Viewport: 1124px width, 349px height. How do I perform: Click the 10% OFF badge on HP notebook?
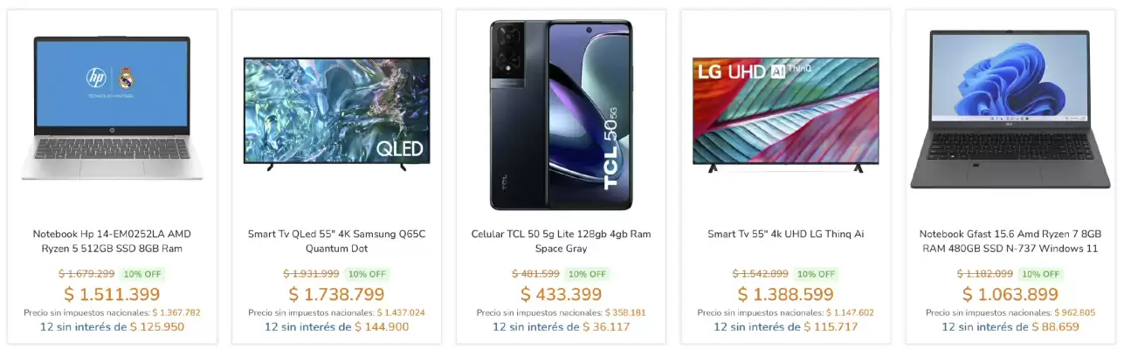pyautogui.click(x=142, y=274)
